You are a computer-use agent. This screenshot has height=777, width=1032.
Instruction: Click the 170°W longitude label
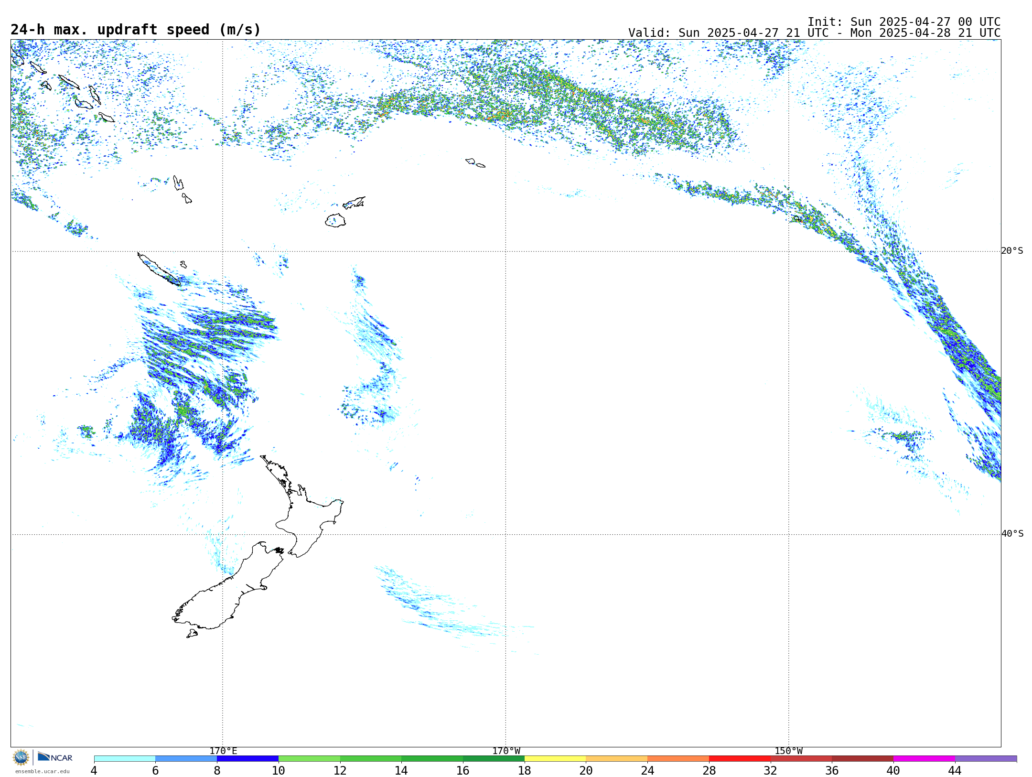point(506,751)
